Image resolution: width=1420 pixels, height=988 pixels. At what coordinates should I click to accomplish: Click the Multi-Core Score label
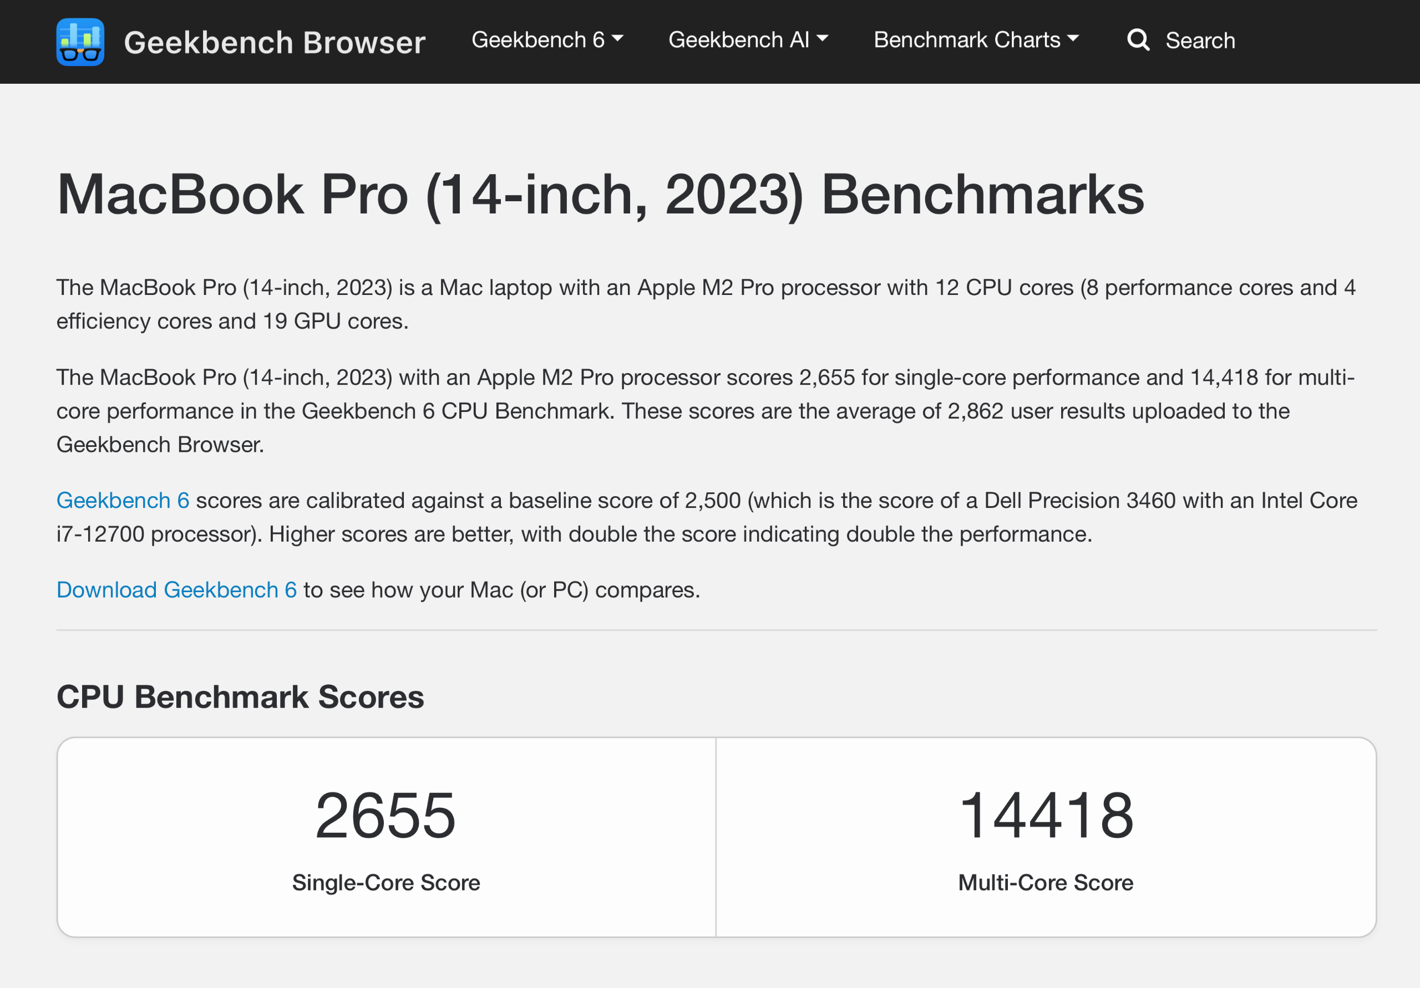click(1045, 882)
